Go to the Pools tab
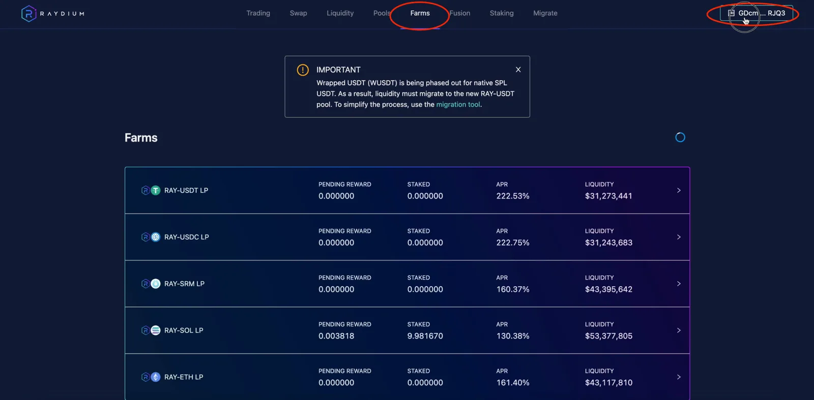Screen dimensions: 814x400 coord(382,13)
